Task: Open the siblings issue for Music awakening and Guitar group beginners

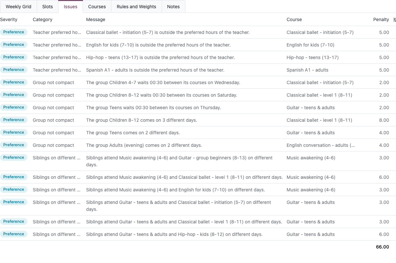Action: coord(179,161)
